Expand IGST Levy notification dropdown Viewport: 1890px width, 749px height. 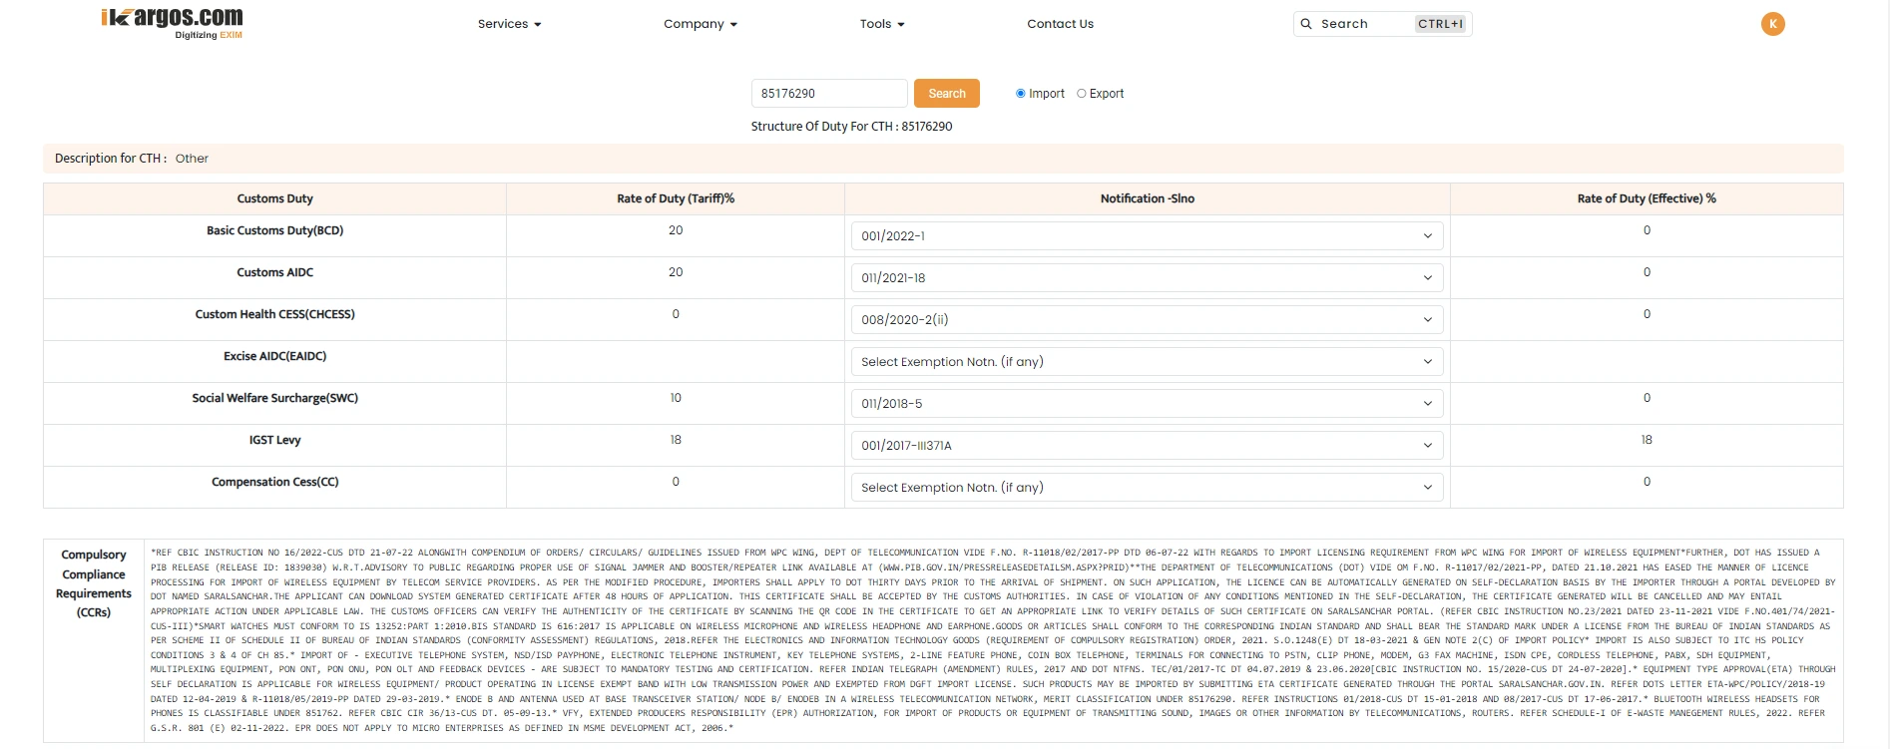(1147, 446)
